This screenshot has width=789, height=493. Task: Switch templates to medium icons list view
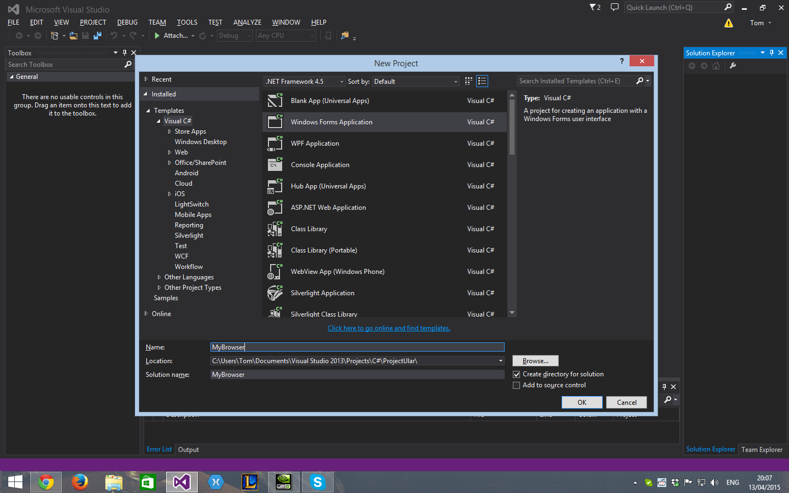[482, 81]
